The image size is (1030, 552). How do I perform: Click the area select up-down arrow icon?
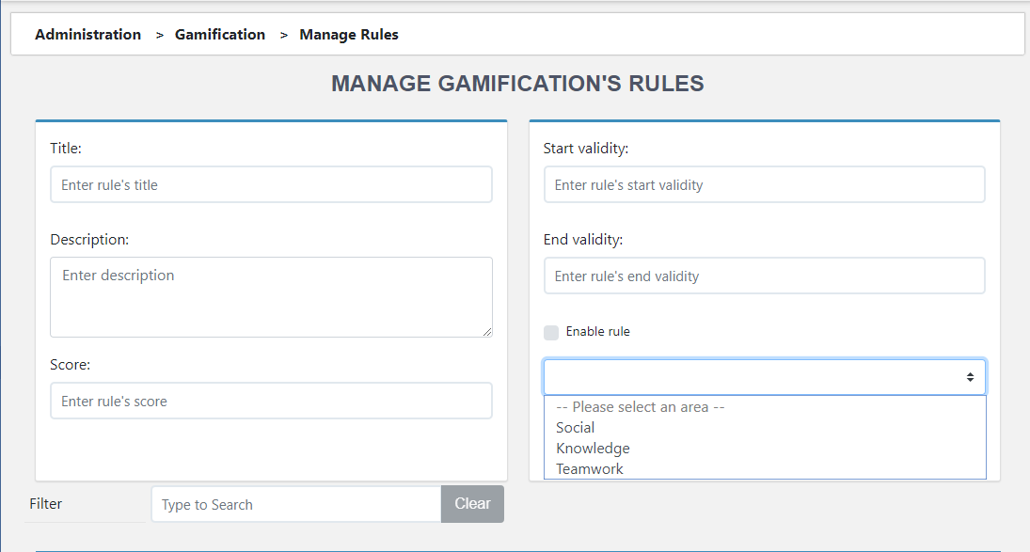[970, 377]
